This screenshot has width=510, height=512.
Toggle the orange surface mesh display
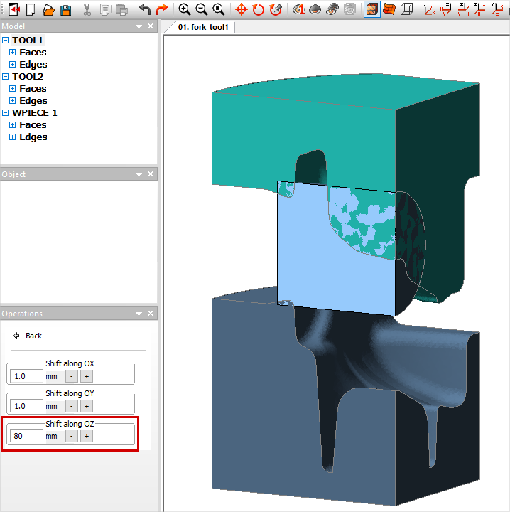pos(389,9)
